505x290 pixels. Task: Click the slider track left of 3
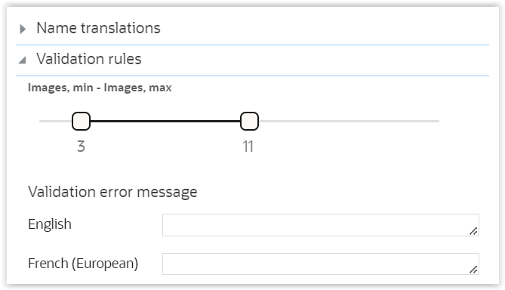pos(55,121)
